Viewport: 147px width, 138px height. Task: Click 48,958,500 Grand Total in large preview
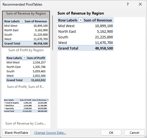coord(104,48)
